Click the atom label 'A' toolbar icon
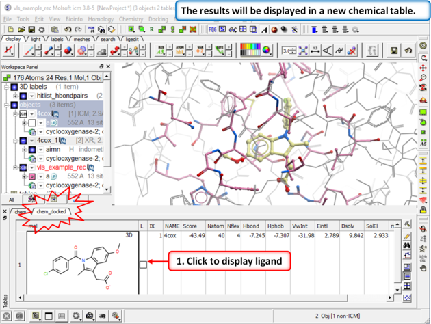The height and width of the screenshot is (324, 431). point(265,30)
